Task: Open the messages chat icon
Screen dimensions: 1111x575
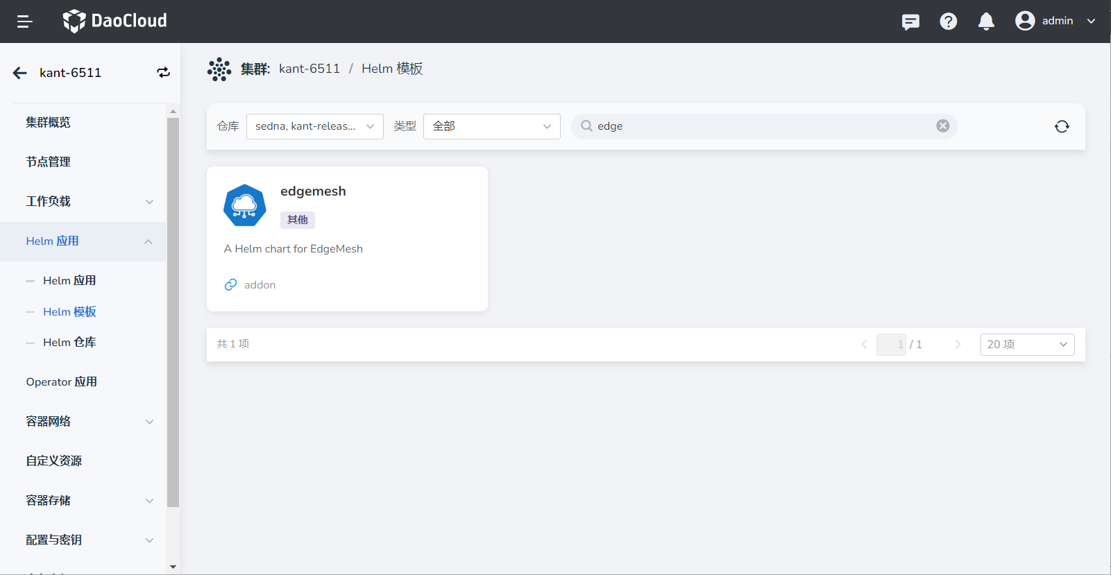Action: [x=910, y=22]
